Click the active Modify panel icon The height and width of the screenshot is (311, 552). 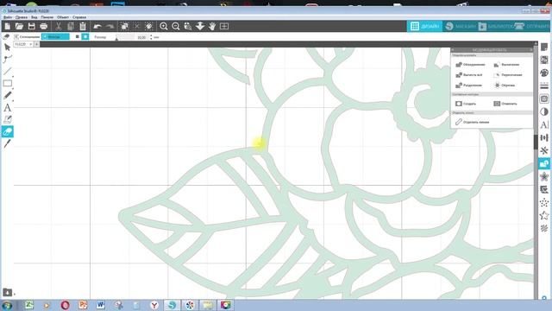(544, 163)
